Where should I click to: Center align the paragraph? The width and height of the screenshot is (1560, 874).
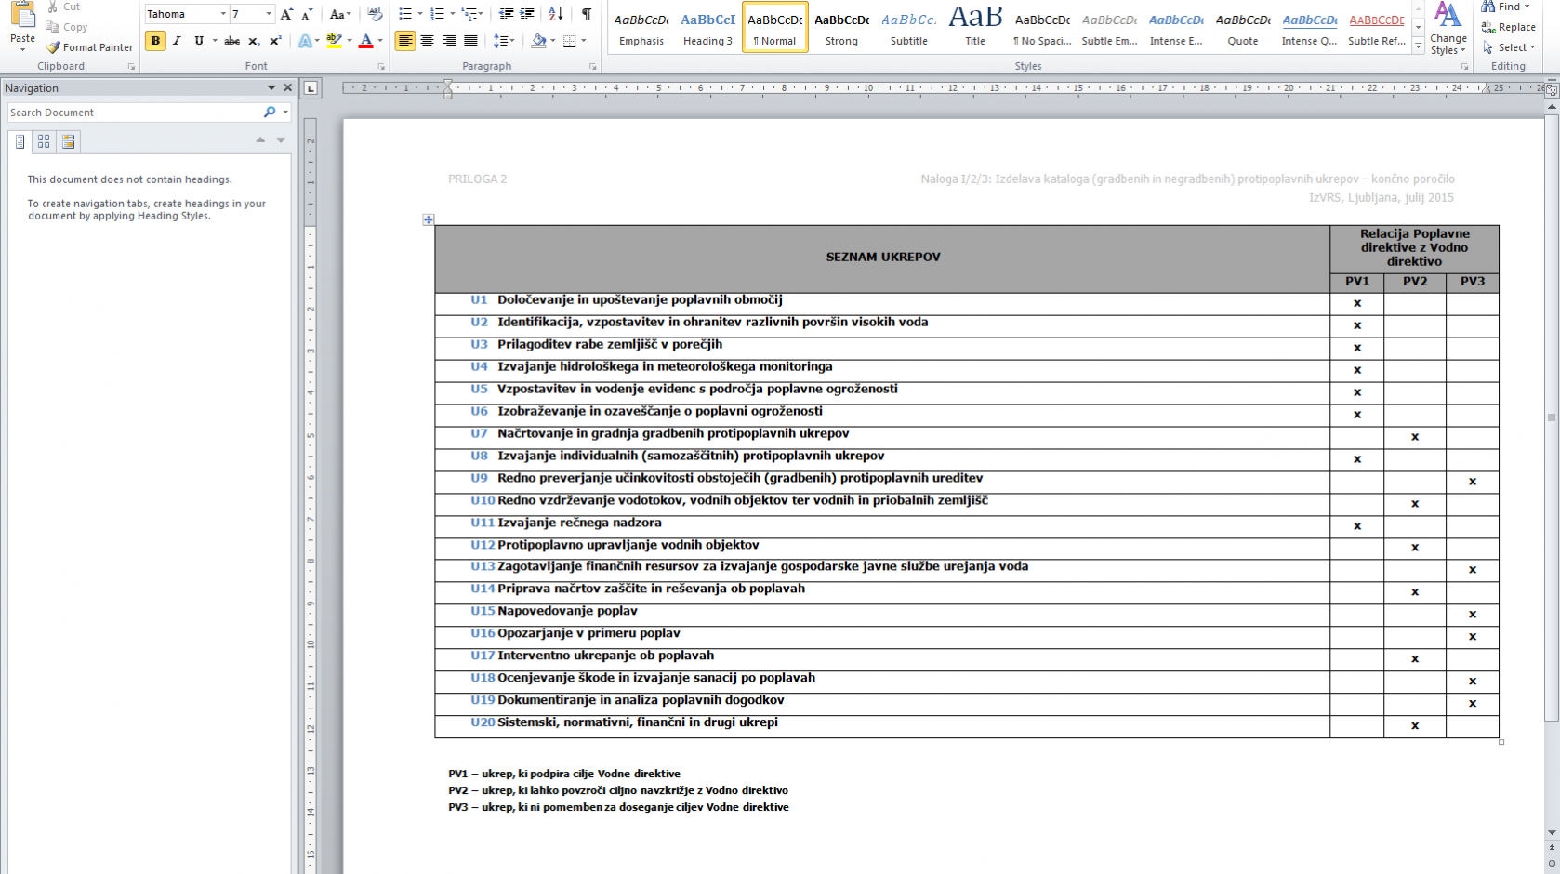[x=427, y=41]
